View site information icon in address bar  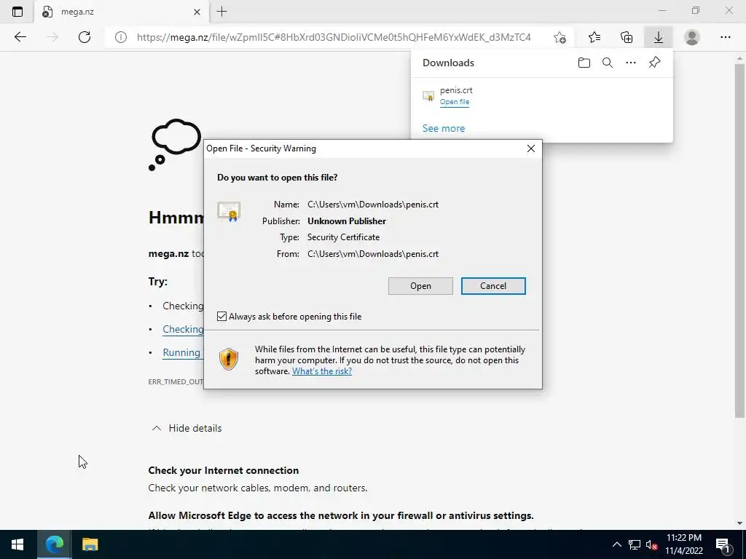point(121,37)
